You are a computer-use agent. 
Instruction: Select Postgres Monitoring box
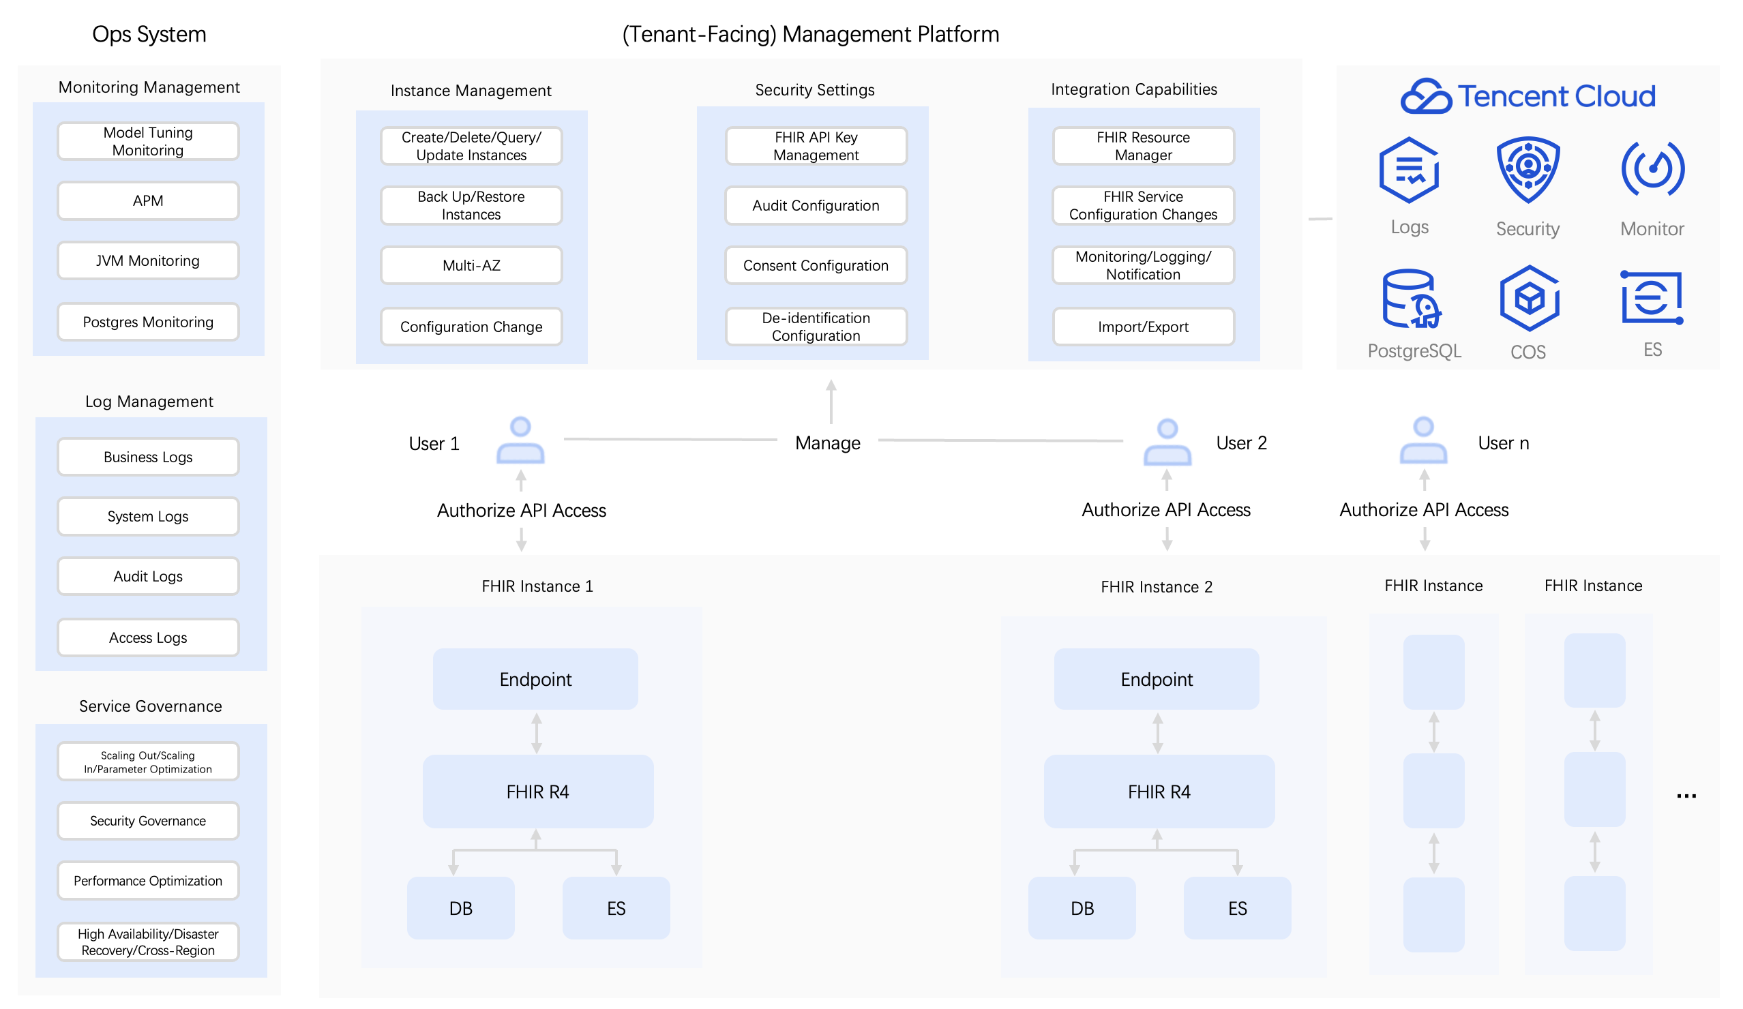[x=148, y=322]
